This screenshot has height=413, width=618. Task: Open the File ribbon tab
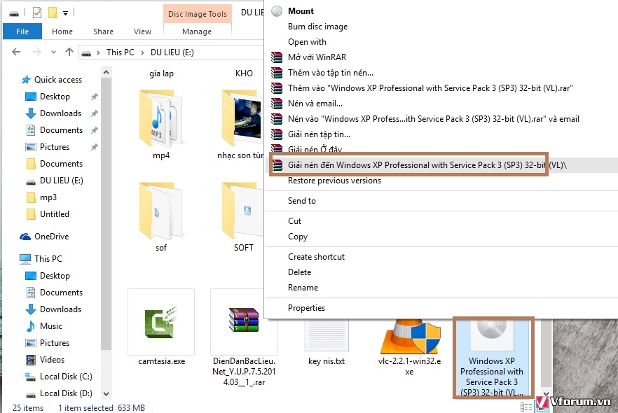22,31
